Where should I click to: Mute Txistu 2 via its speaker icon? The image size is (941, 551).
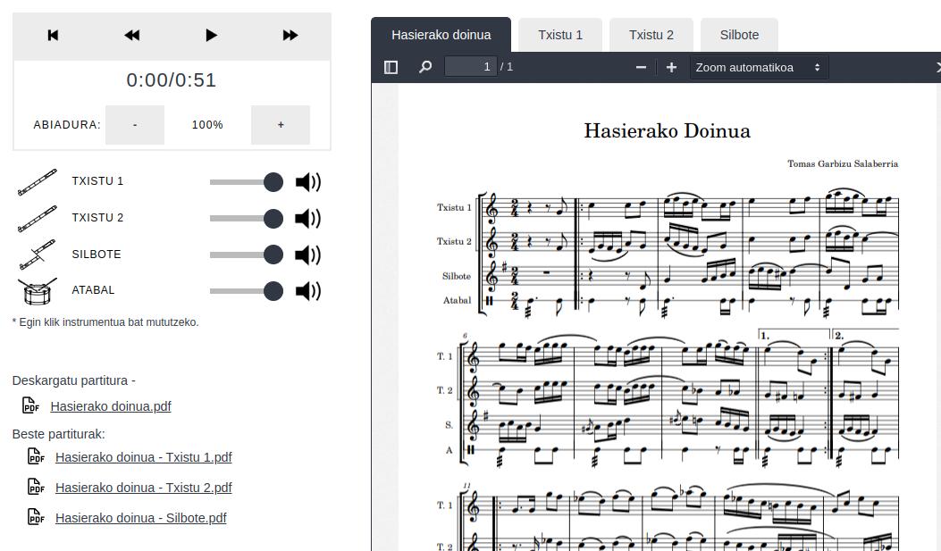pyautogui.click(x=308, y=218)
